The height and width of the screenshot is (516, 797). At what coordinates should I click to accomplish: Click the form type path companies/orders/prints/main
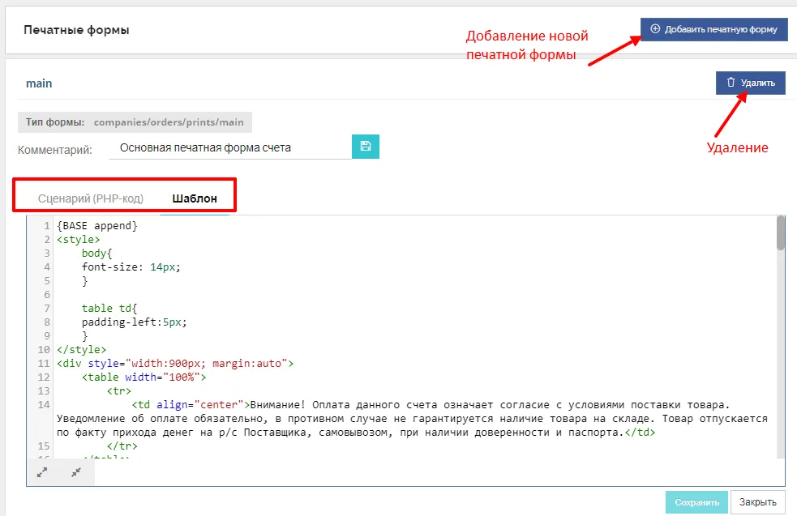tap(169, 122)
